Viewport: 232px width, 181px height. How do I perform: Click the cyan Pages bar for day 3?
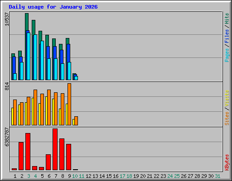29,56
